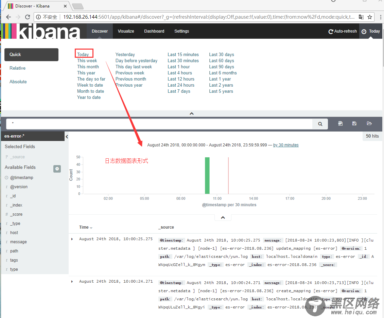Screen dimensions: 384x318
Task: Select the @version field
Action: pyautogui.click(x=19, y=187)
